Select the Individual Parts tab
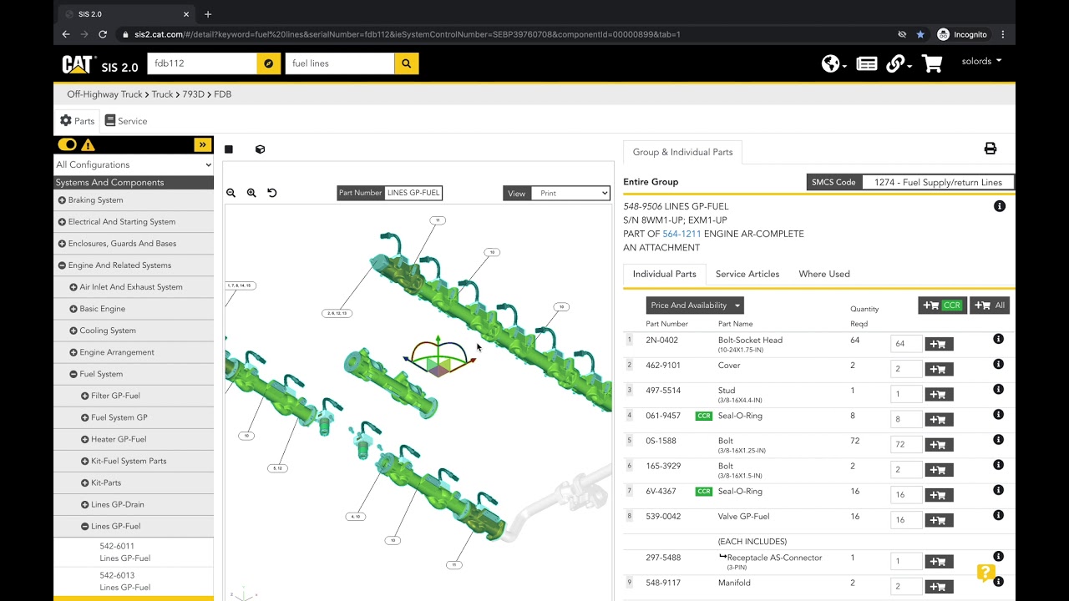 coord(665,275)
